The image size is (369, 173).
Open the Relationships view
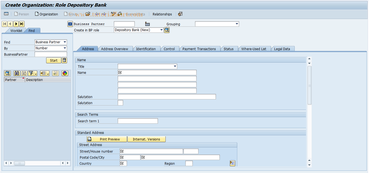[x=162, y=14]
